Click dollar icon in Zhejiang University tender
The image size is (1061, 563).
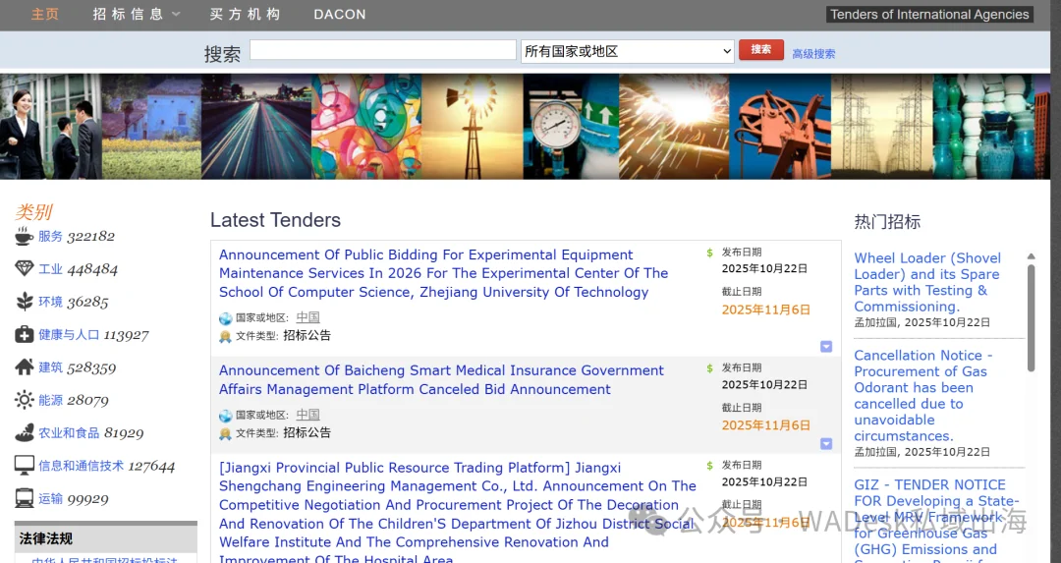coord(709,253)
